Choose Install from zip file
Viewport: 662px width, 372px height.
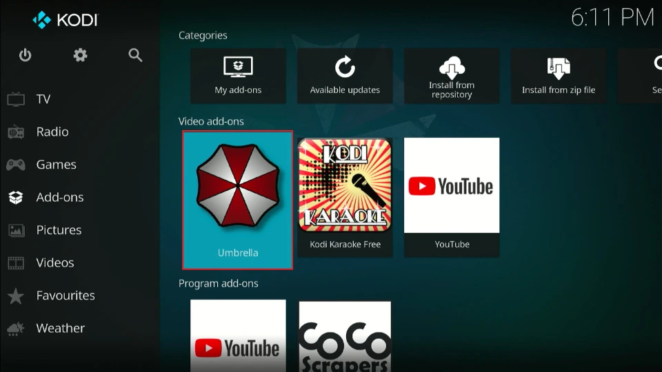click(559, 76)
